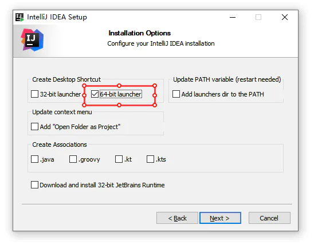314x245 pixels.
Task: Click the Installation Options heading text
Action: click(x=140, y=33)
